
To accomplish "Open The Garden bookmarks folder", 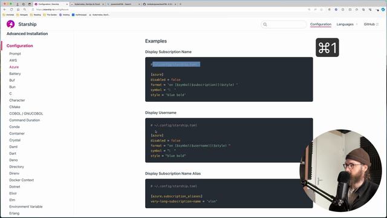I will (50, 15).
